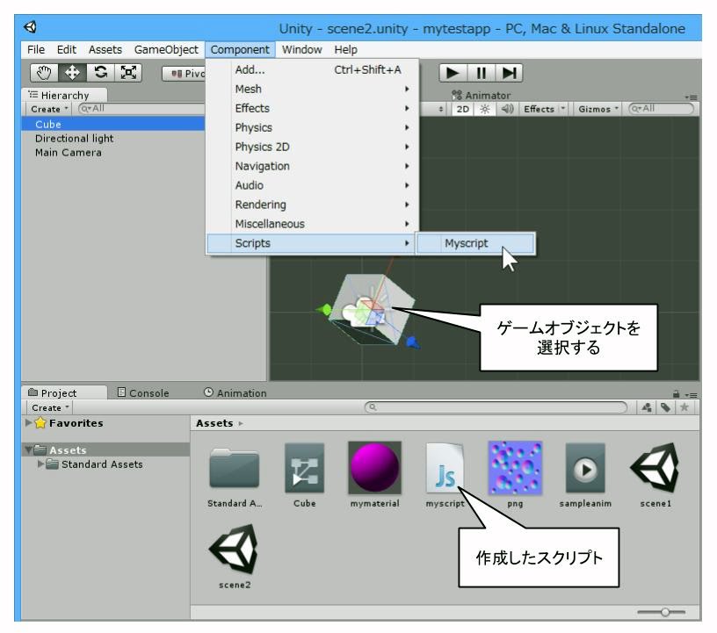Select the Hand tool
Screen dimensions: 717x633
coord(44,73)
